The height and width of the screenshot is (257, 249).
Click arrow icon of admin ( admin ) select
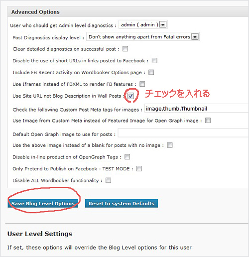point(163,25)
